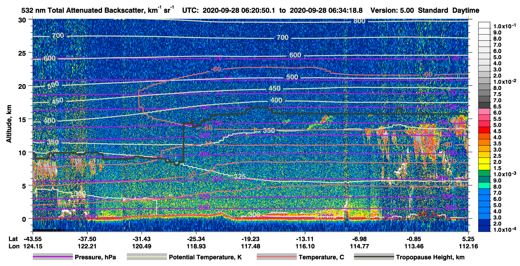This screenshot has width=520, height=266.
Task: Click latitude value '-31.43'
Action: tap(141, 238)
